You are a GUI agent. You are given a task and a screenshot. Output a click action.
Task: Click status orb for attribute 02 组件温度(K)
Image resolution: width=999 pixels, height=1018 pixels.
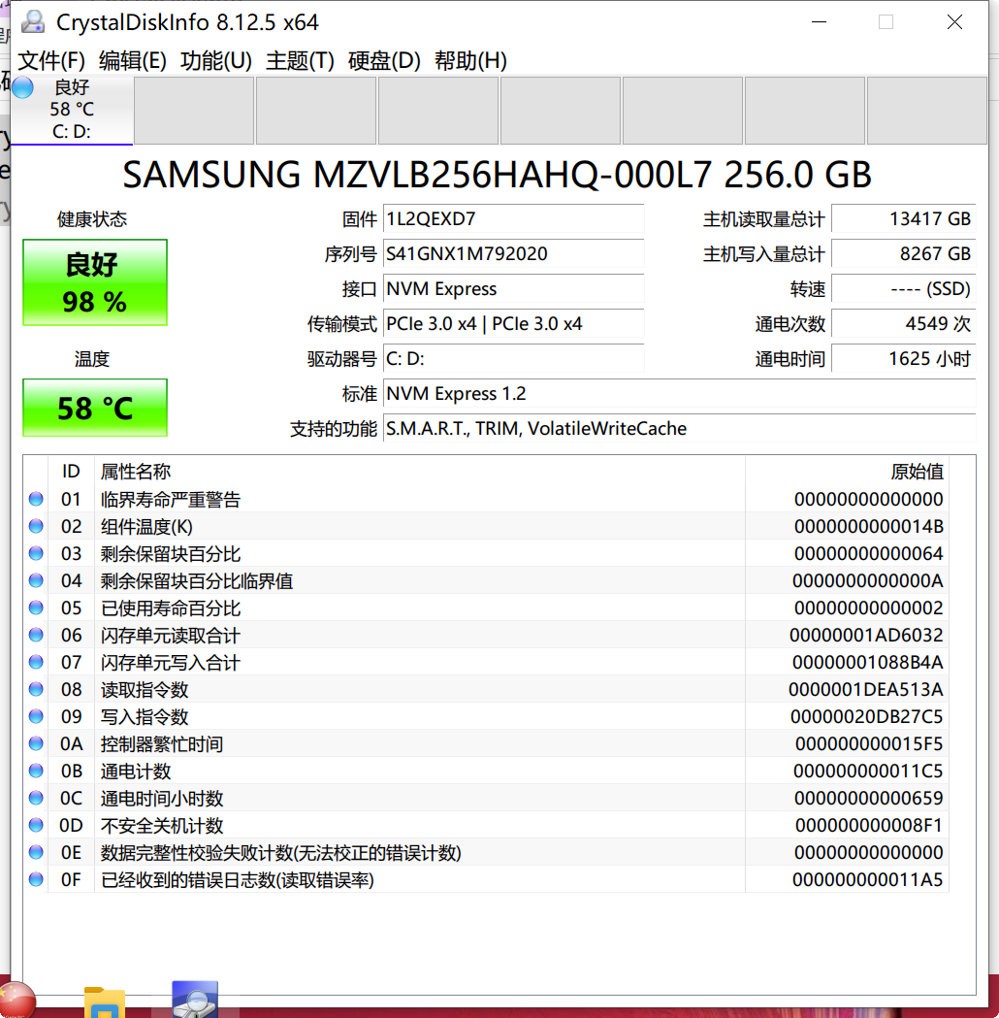point(36,526)
